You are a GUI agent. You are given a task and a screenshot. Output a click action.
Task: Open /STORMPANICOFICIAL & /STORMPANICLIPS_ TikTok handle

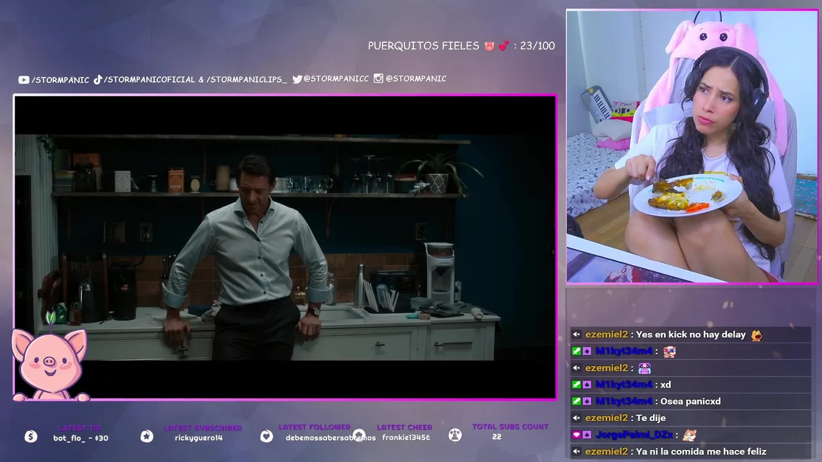point(195,80)
